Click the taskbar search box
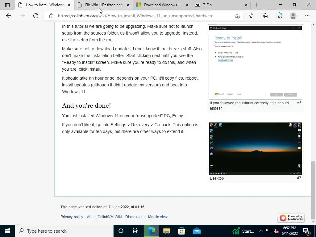 click(64, 231)
